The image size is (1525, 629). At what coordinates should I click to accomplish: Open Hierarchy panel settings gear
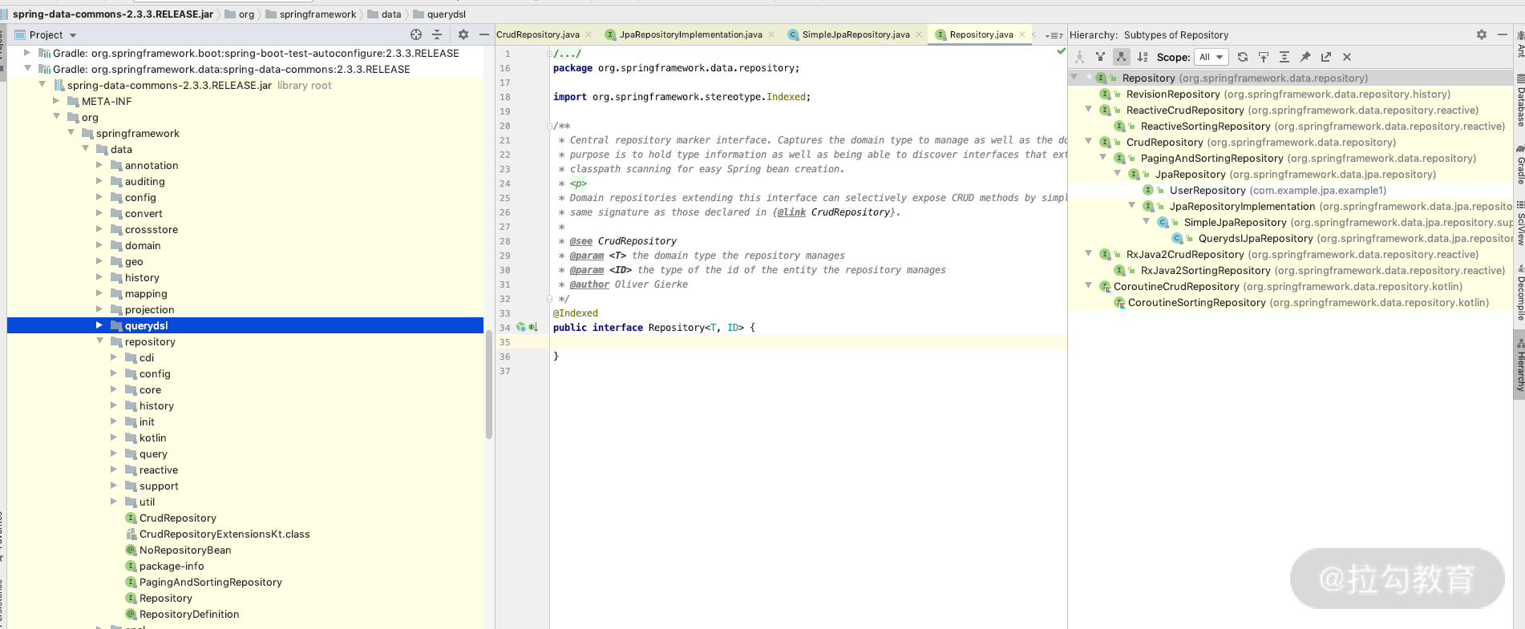pyautogui.click(x=1481, y=34)
